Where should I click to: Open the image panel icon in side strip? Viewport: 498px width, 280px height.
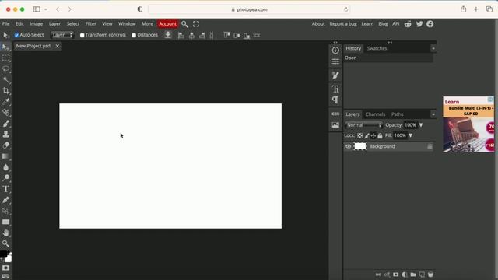pyautogui.click(x=335, y=125)
